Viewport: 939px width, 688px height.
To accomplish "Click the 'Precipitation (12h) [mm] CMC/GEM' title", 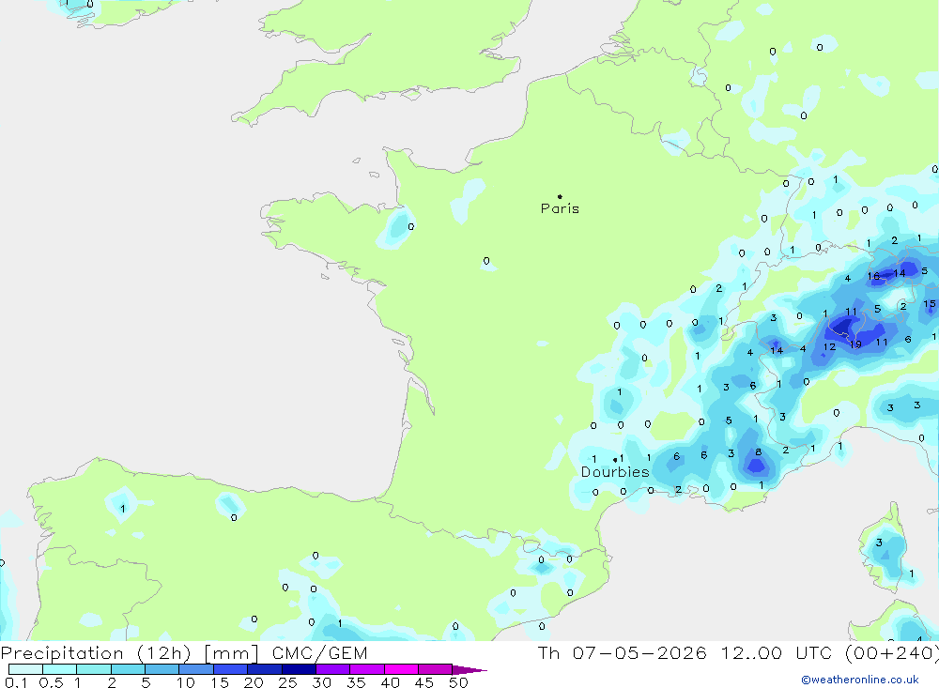I will click(184, 652).
